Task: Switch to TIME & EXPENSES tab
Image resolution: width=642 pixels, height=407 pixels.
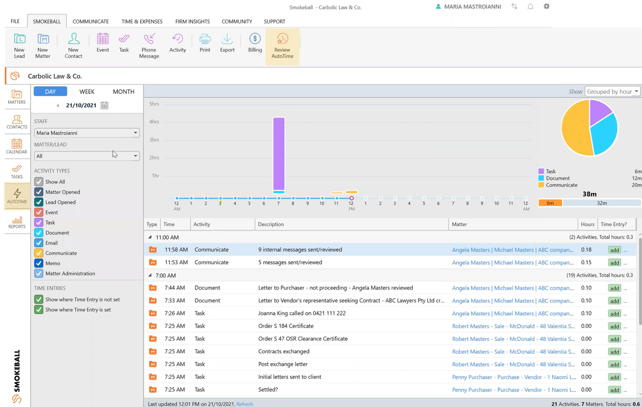Action: (x=142, y=21)
